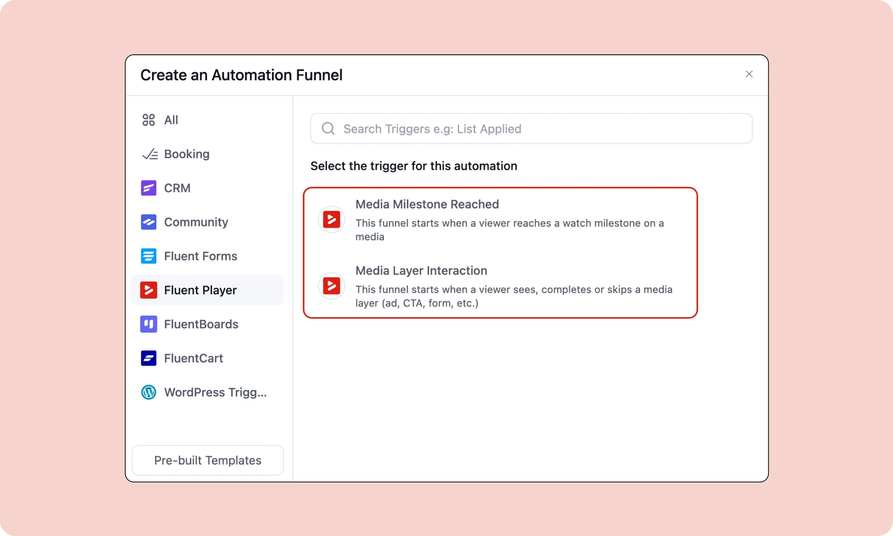Choose the Media Milestone Reached trigger title
The image size is (893, 536).
(427, 204)
